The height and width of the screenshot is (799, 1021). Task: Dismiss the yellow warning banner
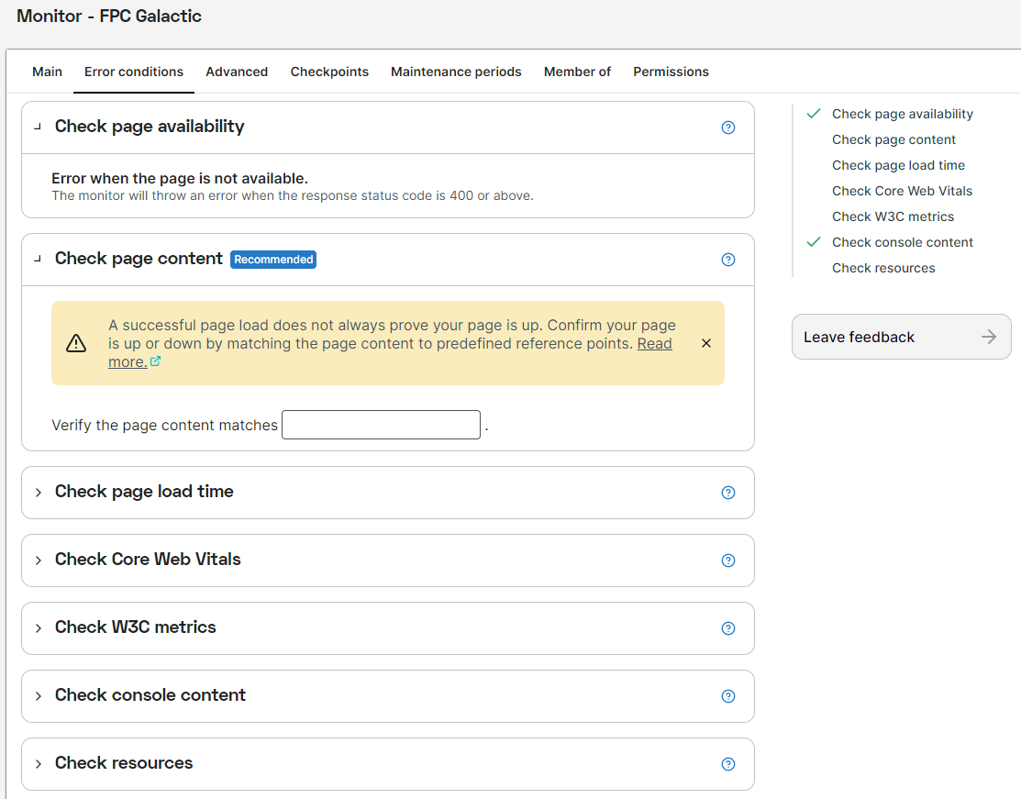[705, 343]
